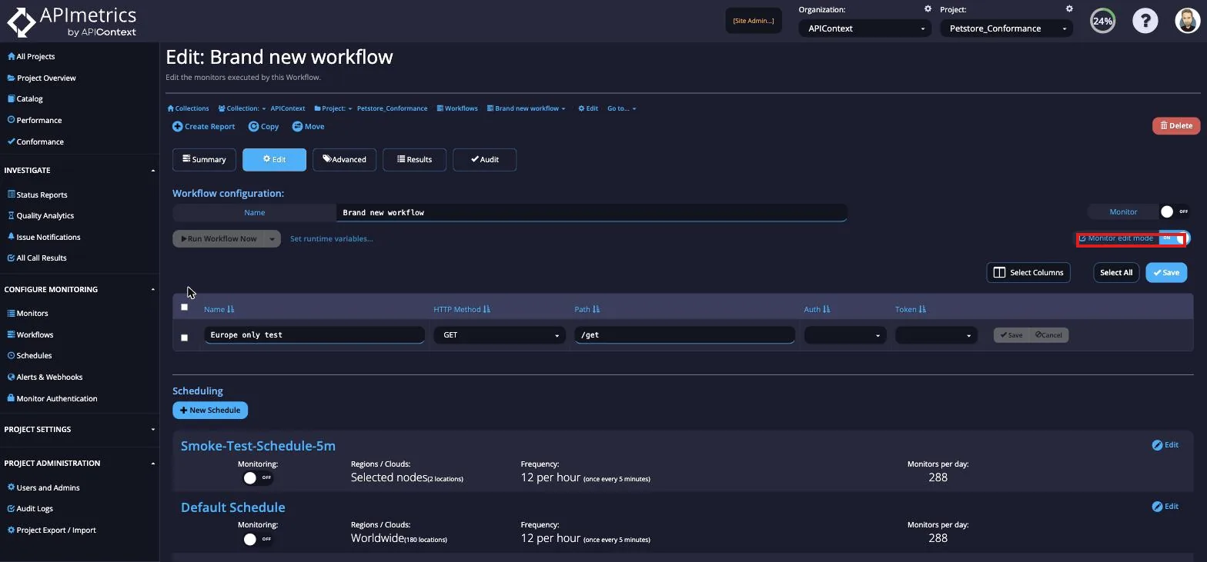
Task: Open the Auth dropdown in row
Action: click(x=845, y=335)
